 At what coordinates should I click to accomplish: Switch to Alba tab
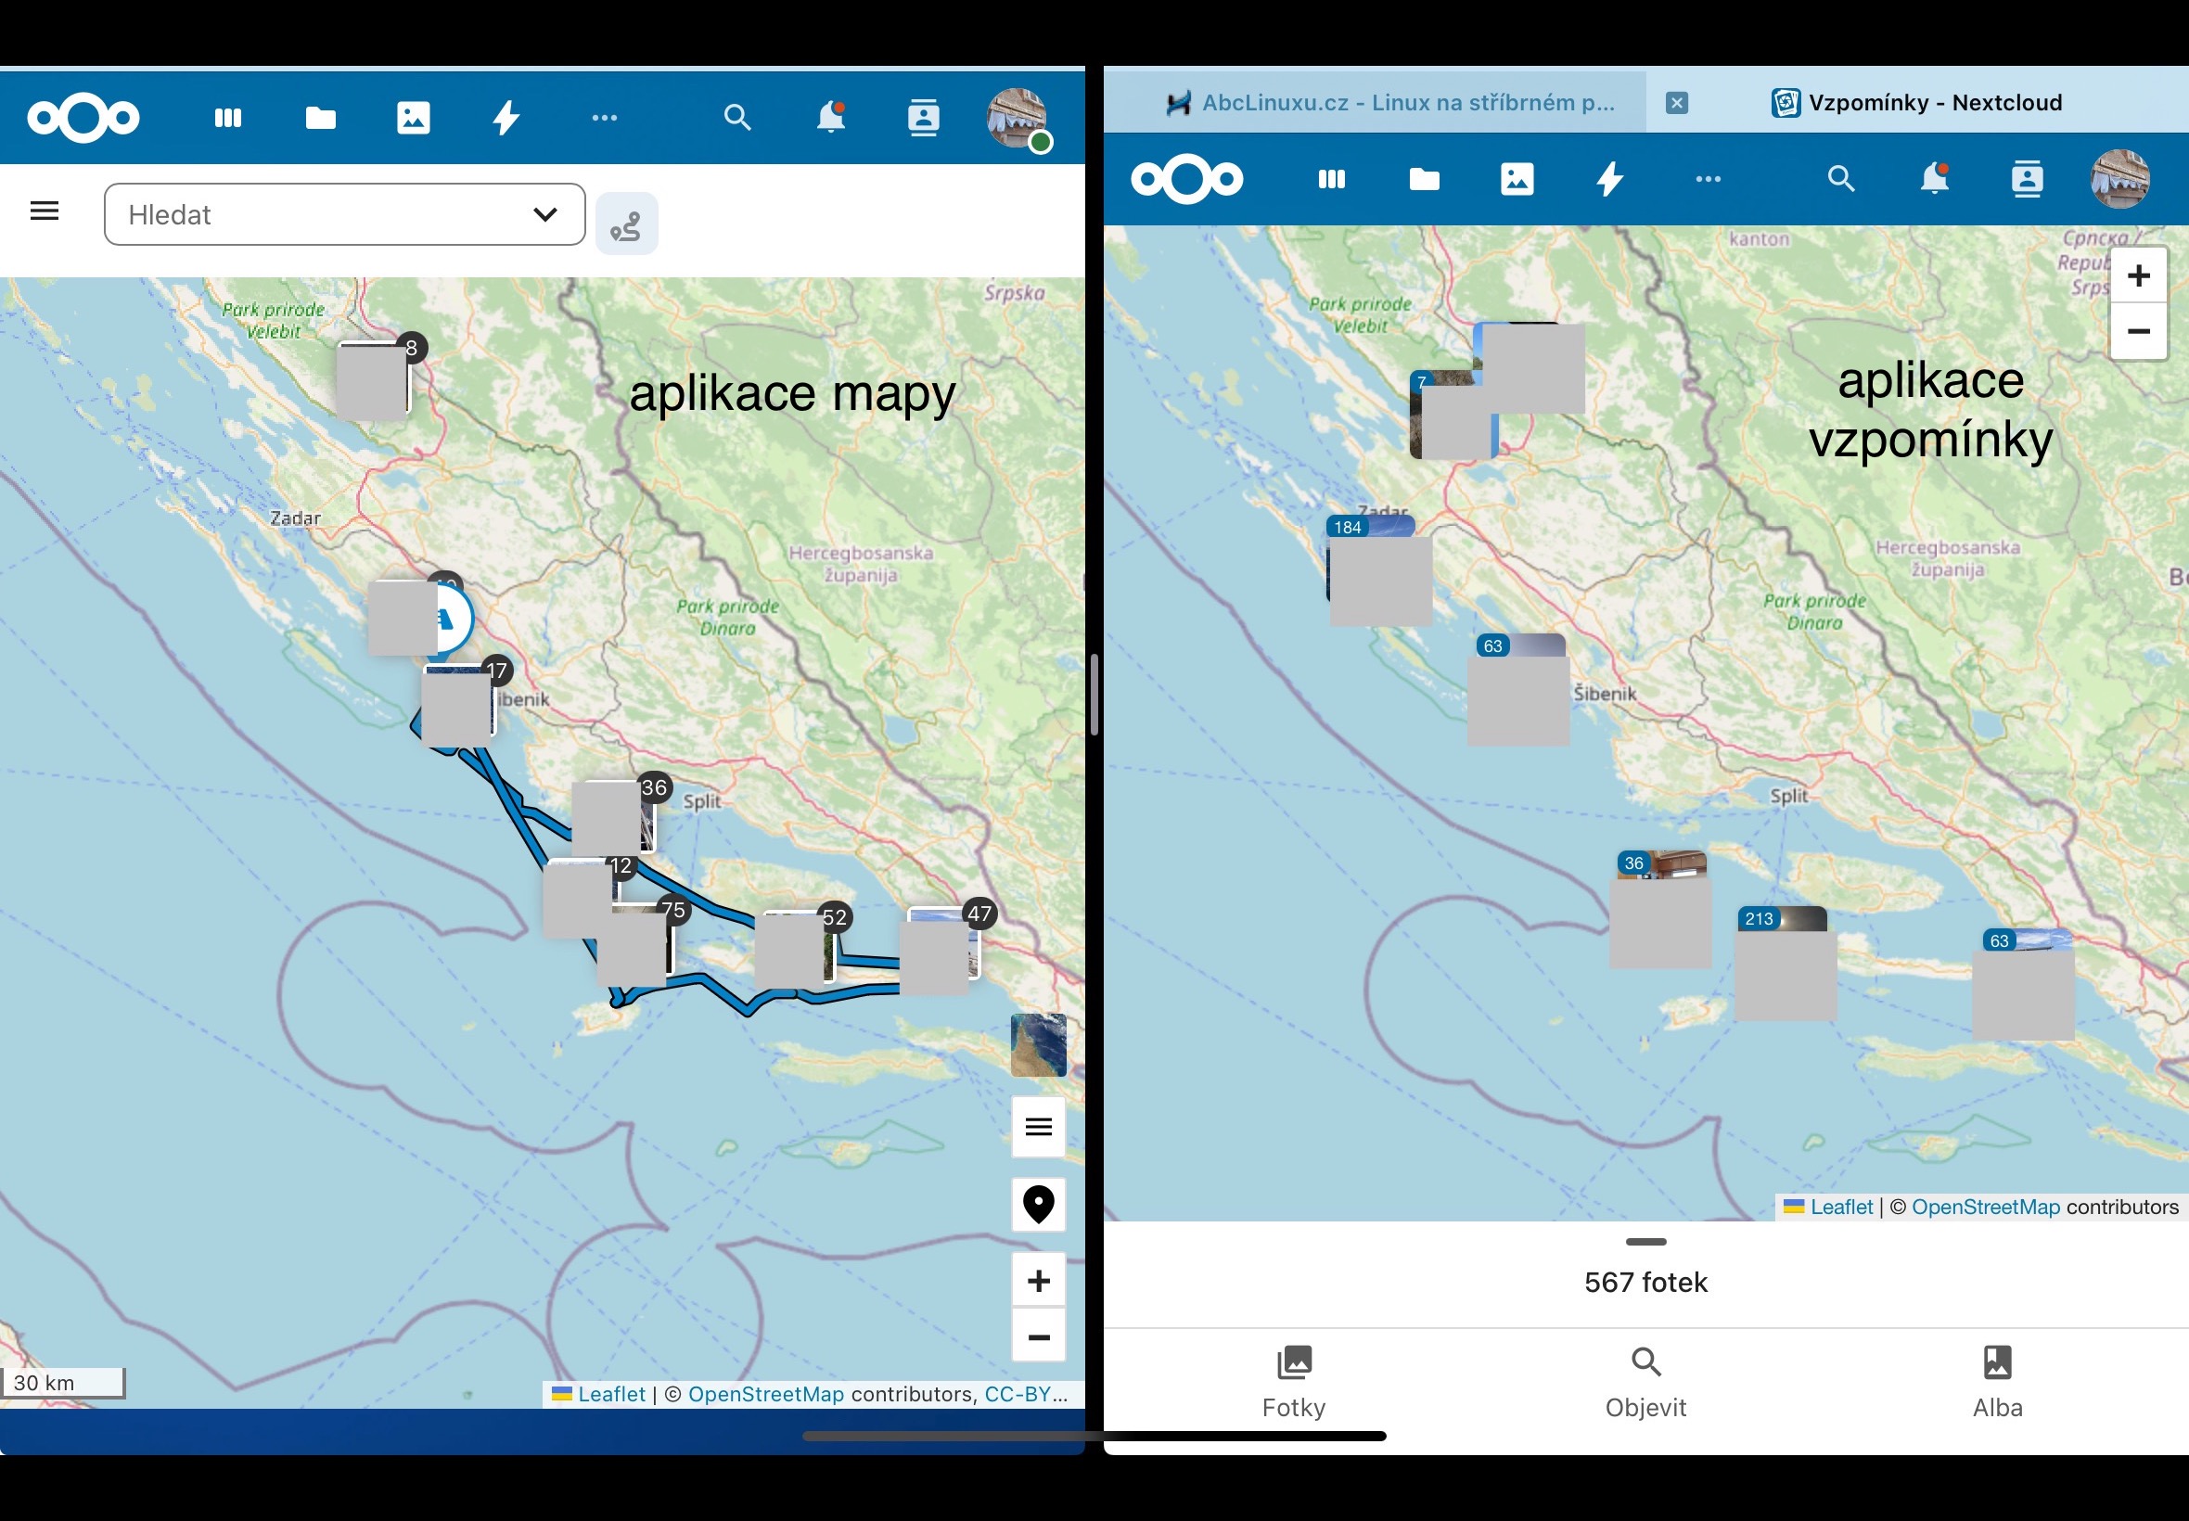click(1997, 1384)
